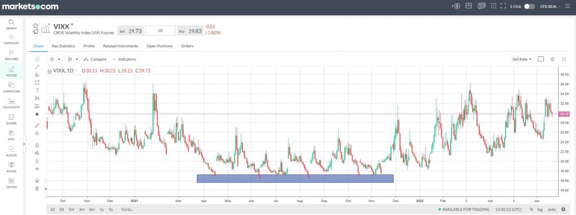
Task: Select the rectangle shape tool
Action: (37, 82)
